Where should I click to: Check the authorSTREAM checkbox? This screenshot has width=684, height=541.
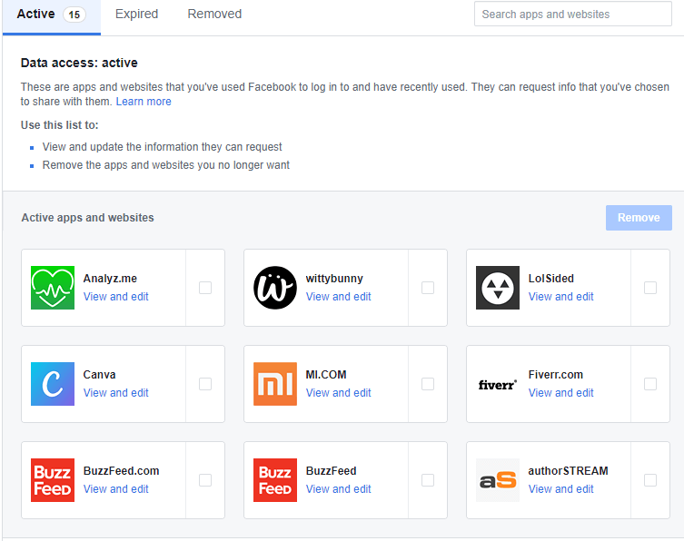click(x=650, y=480)
